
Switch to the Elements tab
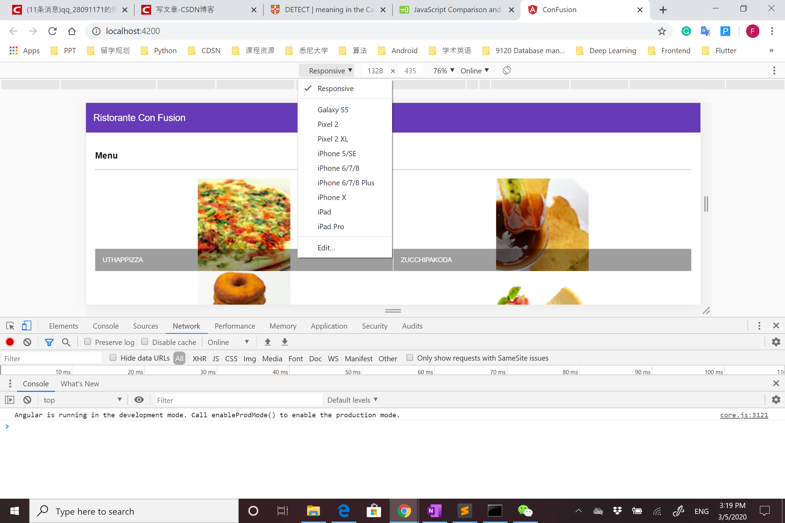coord(63,326)
